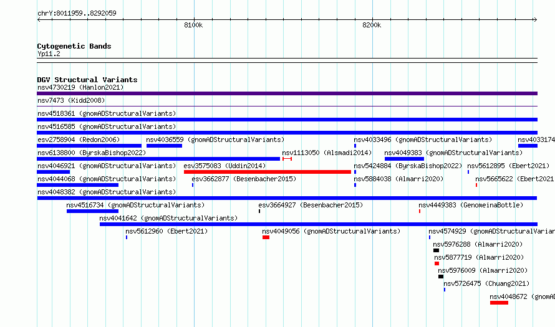The image size is (555, 327).
Task: Open the nsv4049056 gnomAD variant label
Action: coord(331,231)
